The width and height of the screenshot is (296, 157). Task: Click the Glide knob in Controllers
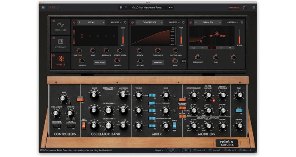63,98
